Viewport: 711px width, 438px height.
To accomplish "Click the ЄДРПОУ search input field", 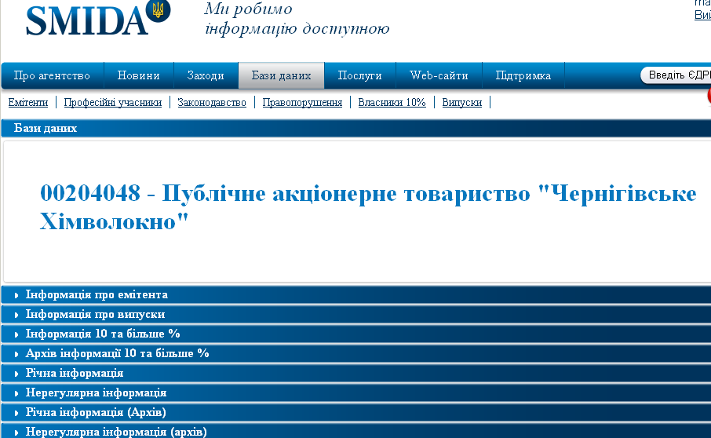I will pos(676,75).
